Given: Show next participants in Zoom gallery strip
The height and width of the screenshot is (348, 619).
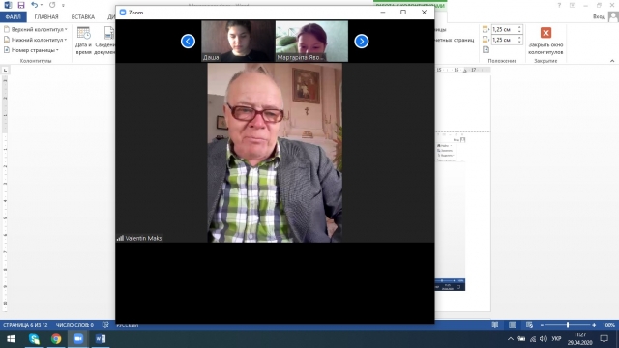Looking at the screenshot, I should (361, 41).
